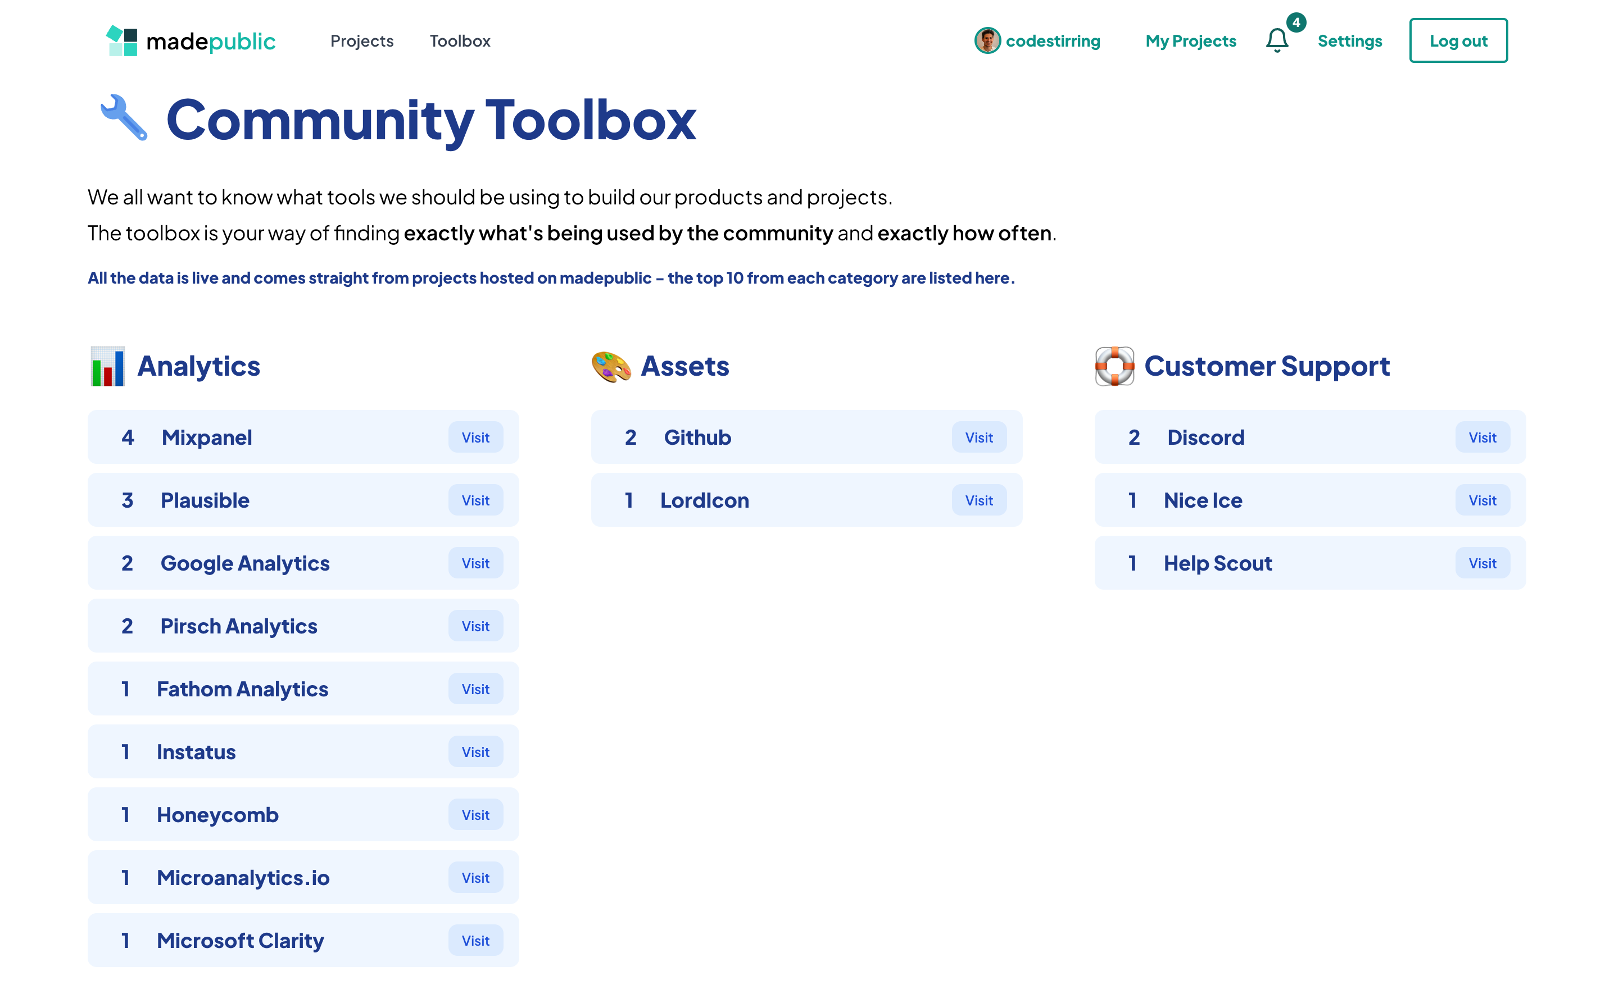This screenshot has width=1614, height=994.
Task: Go to My Projects
Action: coord(1190,41)
